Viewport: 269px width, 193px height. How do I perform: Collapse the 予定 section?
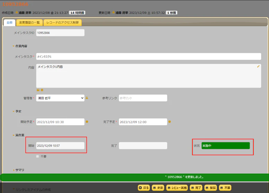pyautogui.click(x=17, y=111)
